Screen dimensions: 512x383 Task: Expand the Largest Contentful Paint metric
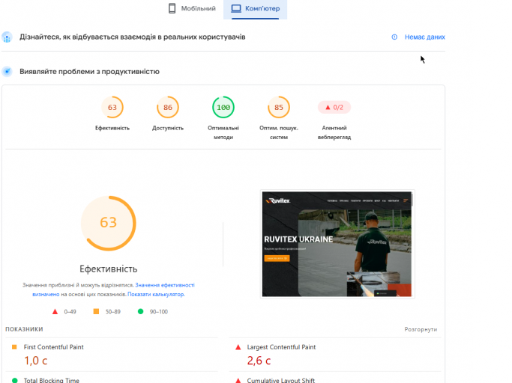[335, 355]
